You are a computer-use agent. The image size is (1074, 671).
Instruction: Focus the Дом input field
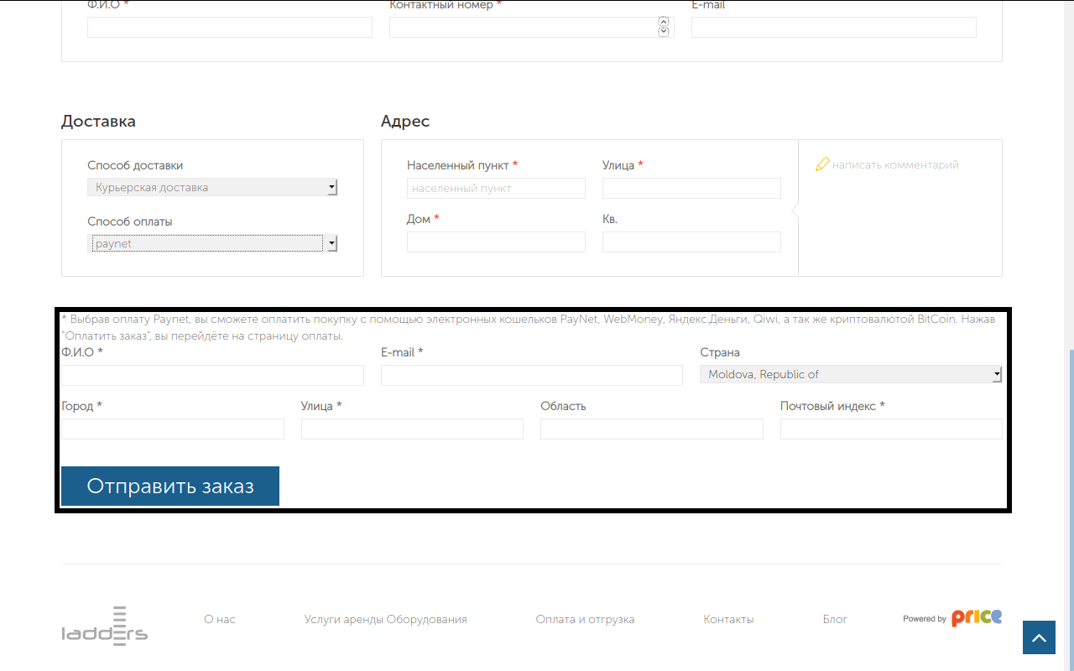coord(496,242)
